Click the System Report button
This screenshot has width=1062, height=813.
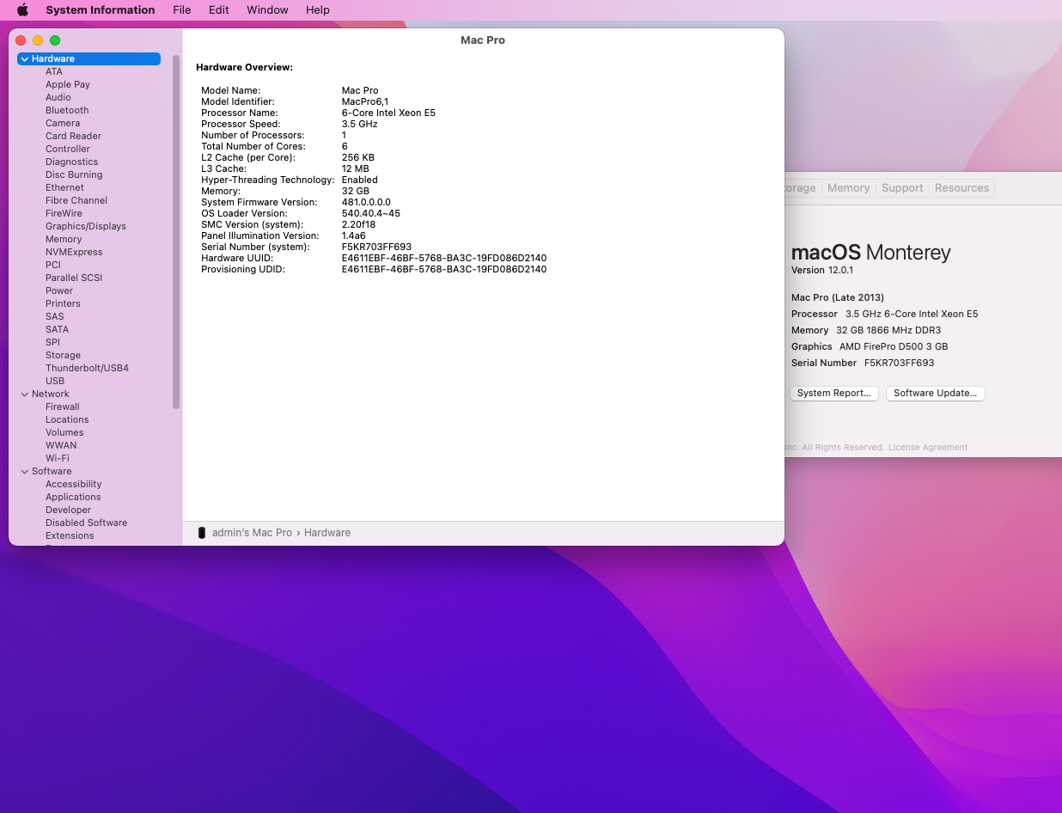(x=833, y=393)
